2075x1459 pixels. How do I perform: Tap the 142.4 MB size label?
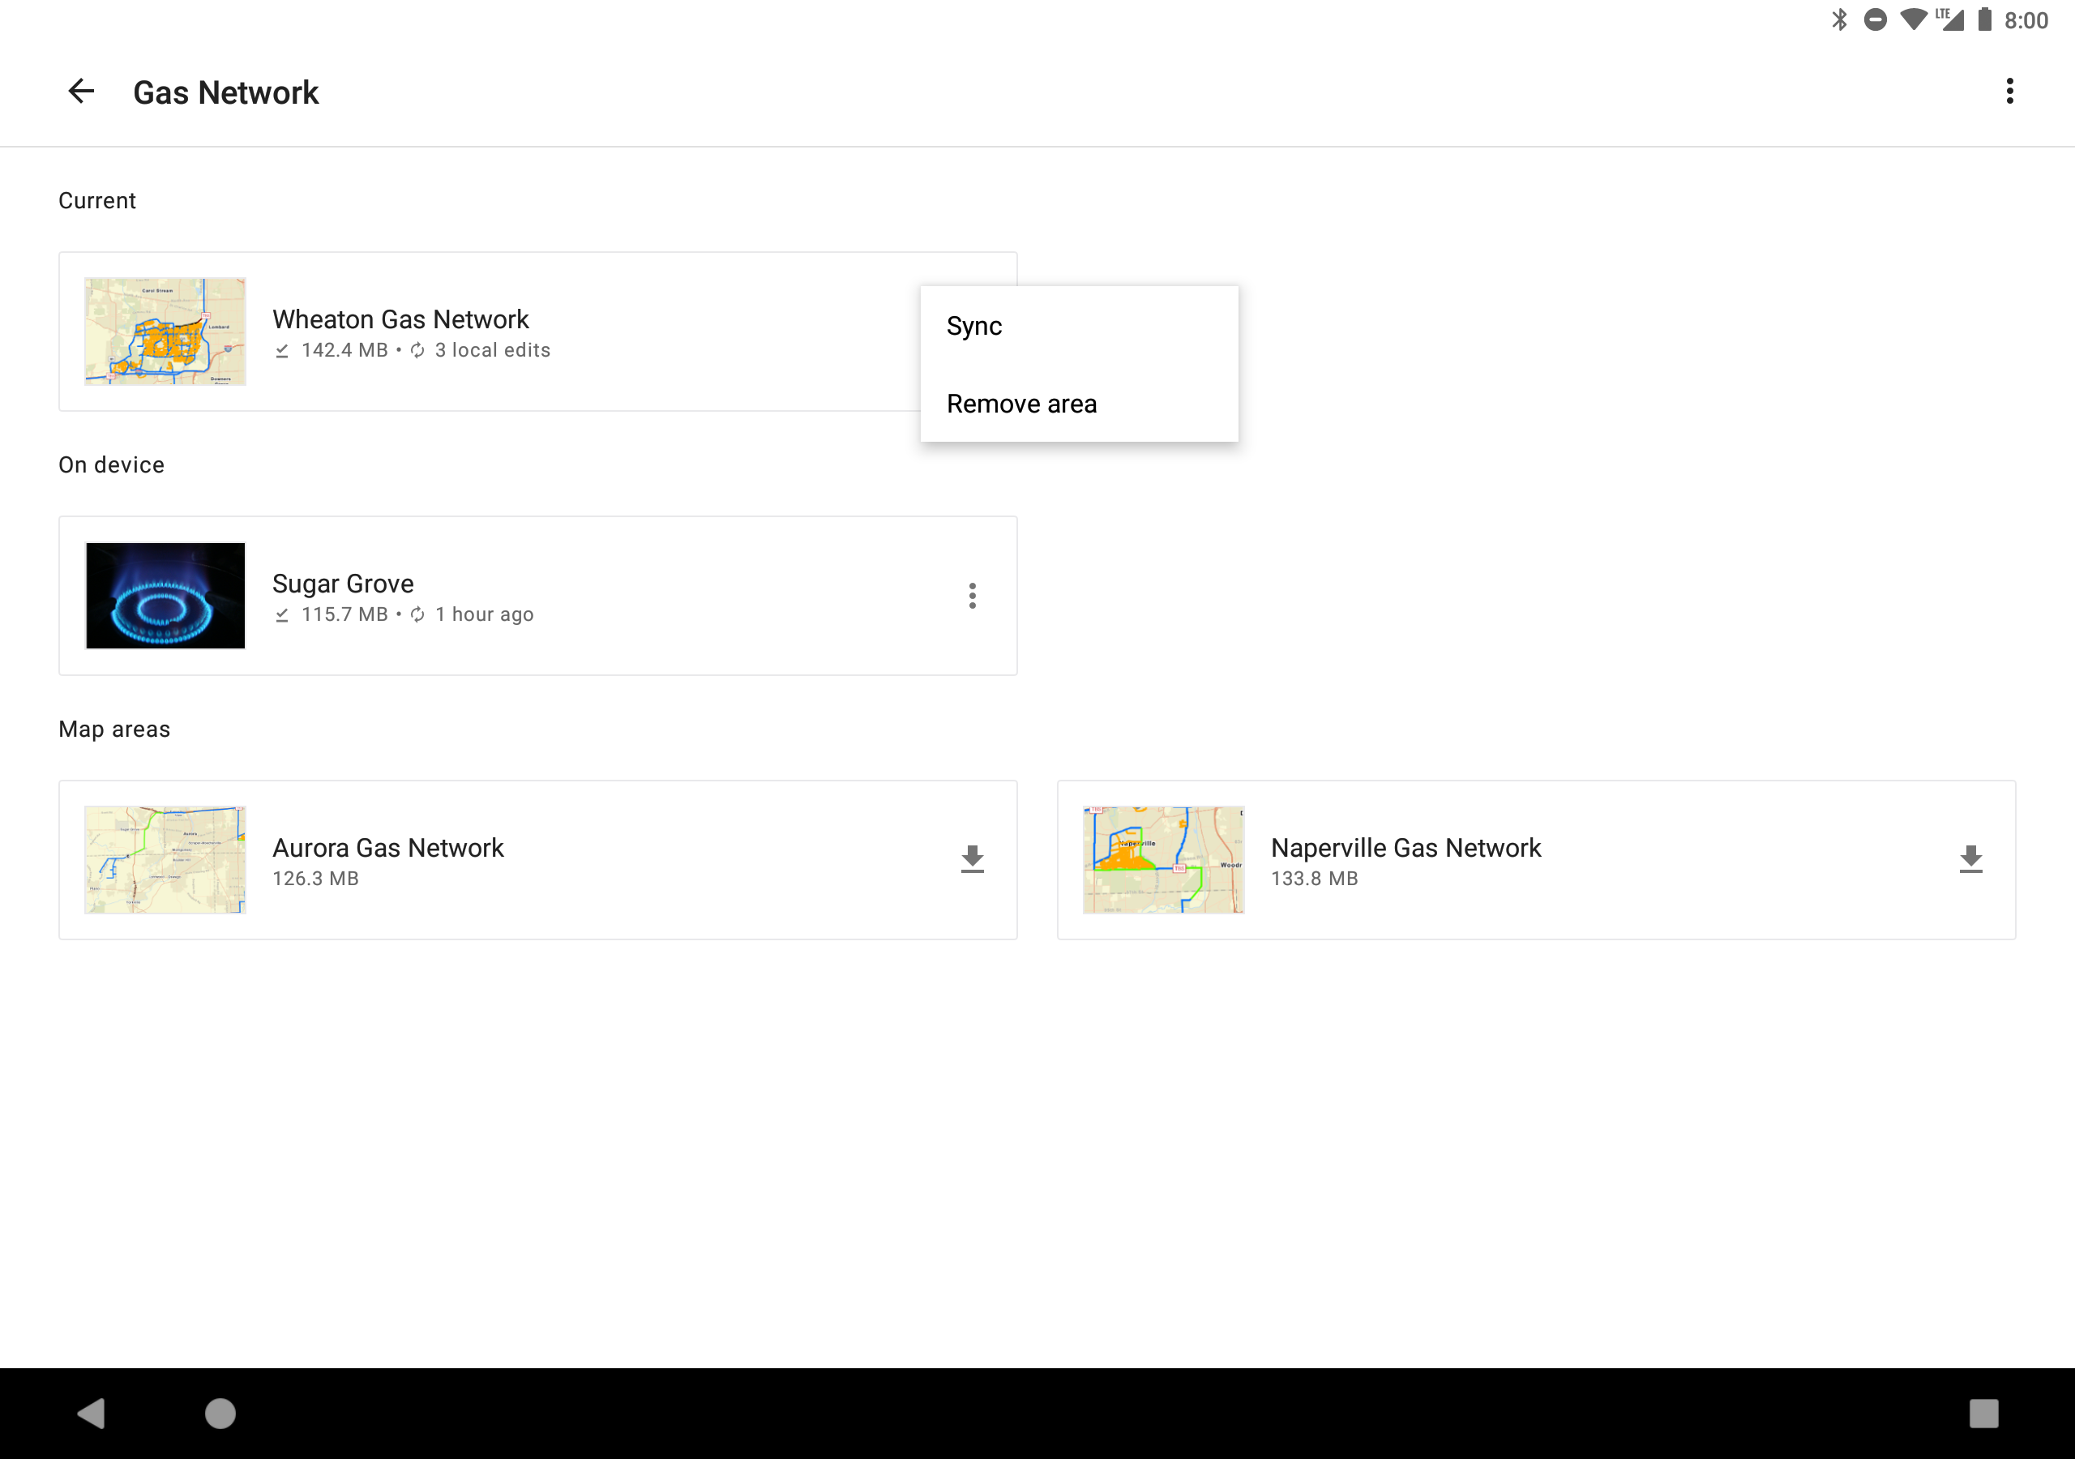coord(345,351)
